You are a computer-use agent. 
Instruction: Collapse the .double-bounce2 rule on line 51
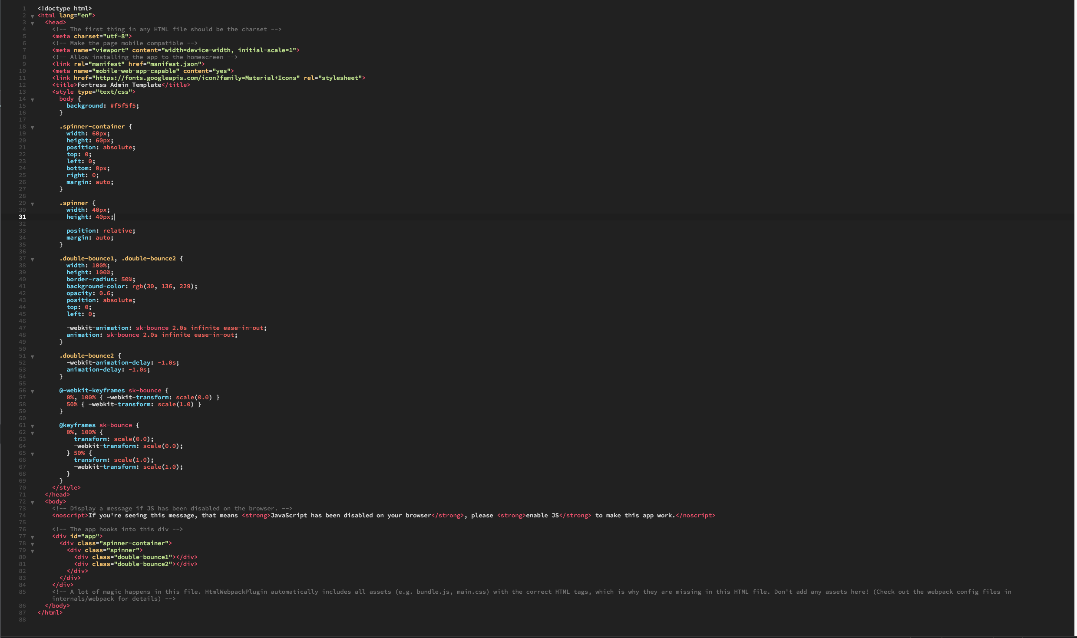[33, 356]
